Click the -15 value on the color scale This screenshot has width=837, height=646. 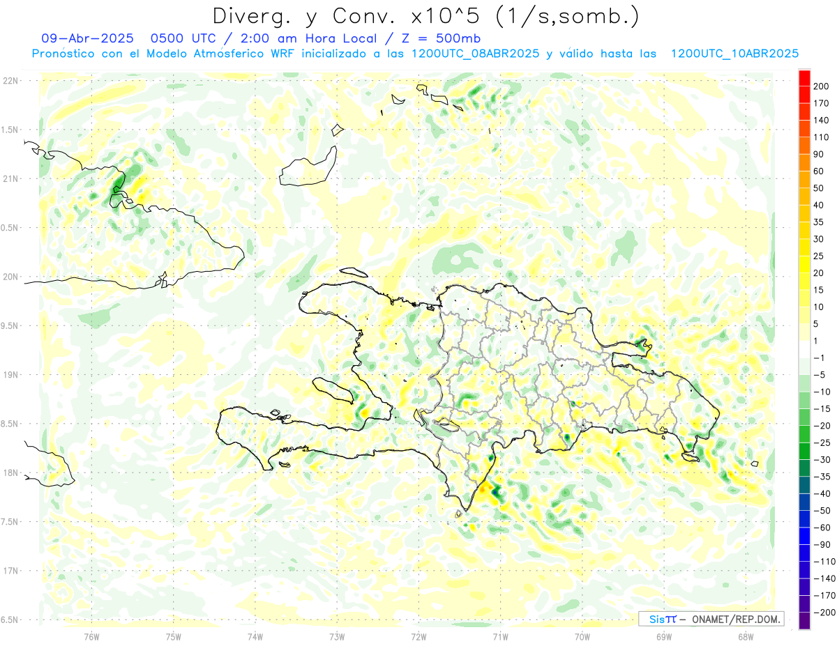click(x=822, y=408)
